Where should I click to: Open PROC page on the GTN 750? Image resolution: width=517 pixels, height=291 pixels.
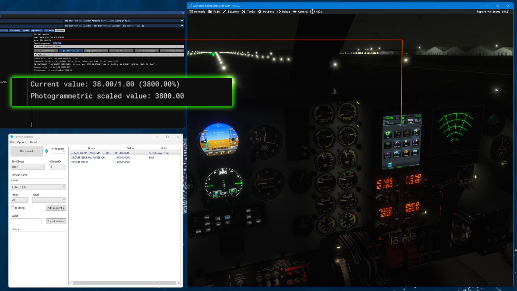[x=406, y=143]
